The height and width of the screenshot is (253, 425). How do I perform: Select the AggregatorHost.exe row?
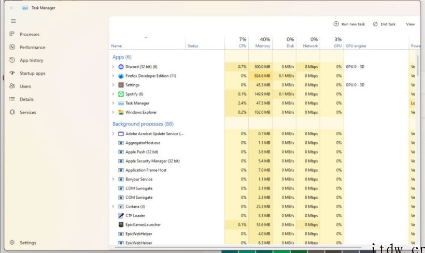pos(262,143)
